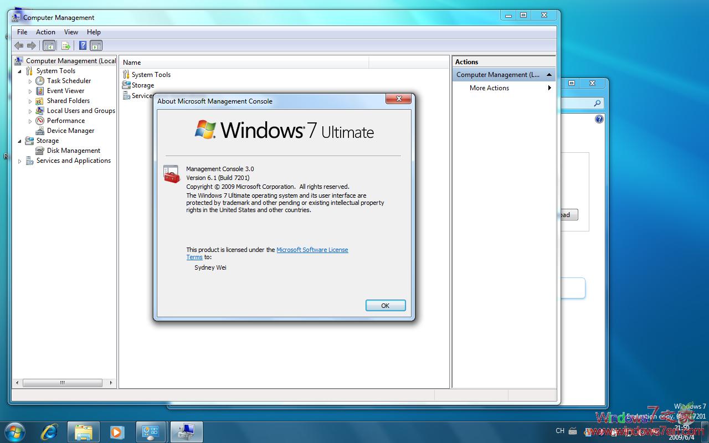
Task: Open the Action menu
Action: pyautogui.click(x=45, y=32)
